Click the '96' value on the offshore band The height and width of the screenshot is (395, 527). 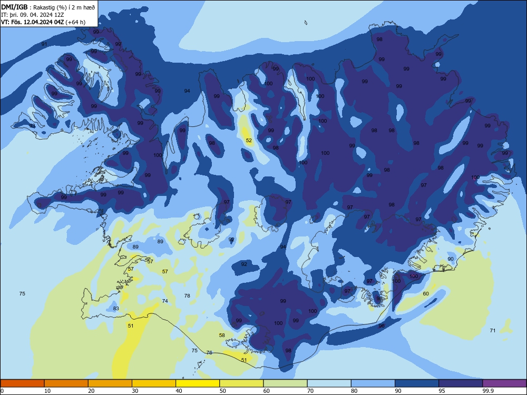click(382, 326)
